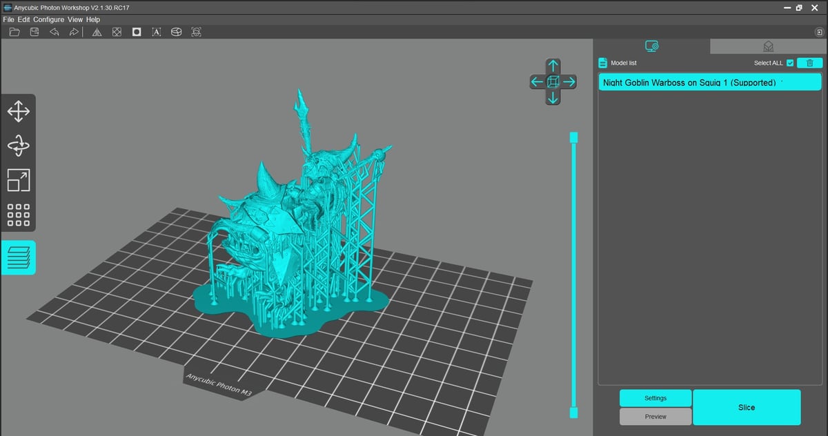Toggle the Select ALL checkbox
828x436 pixels.
point(790,63)
